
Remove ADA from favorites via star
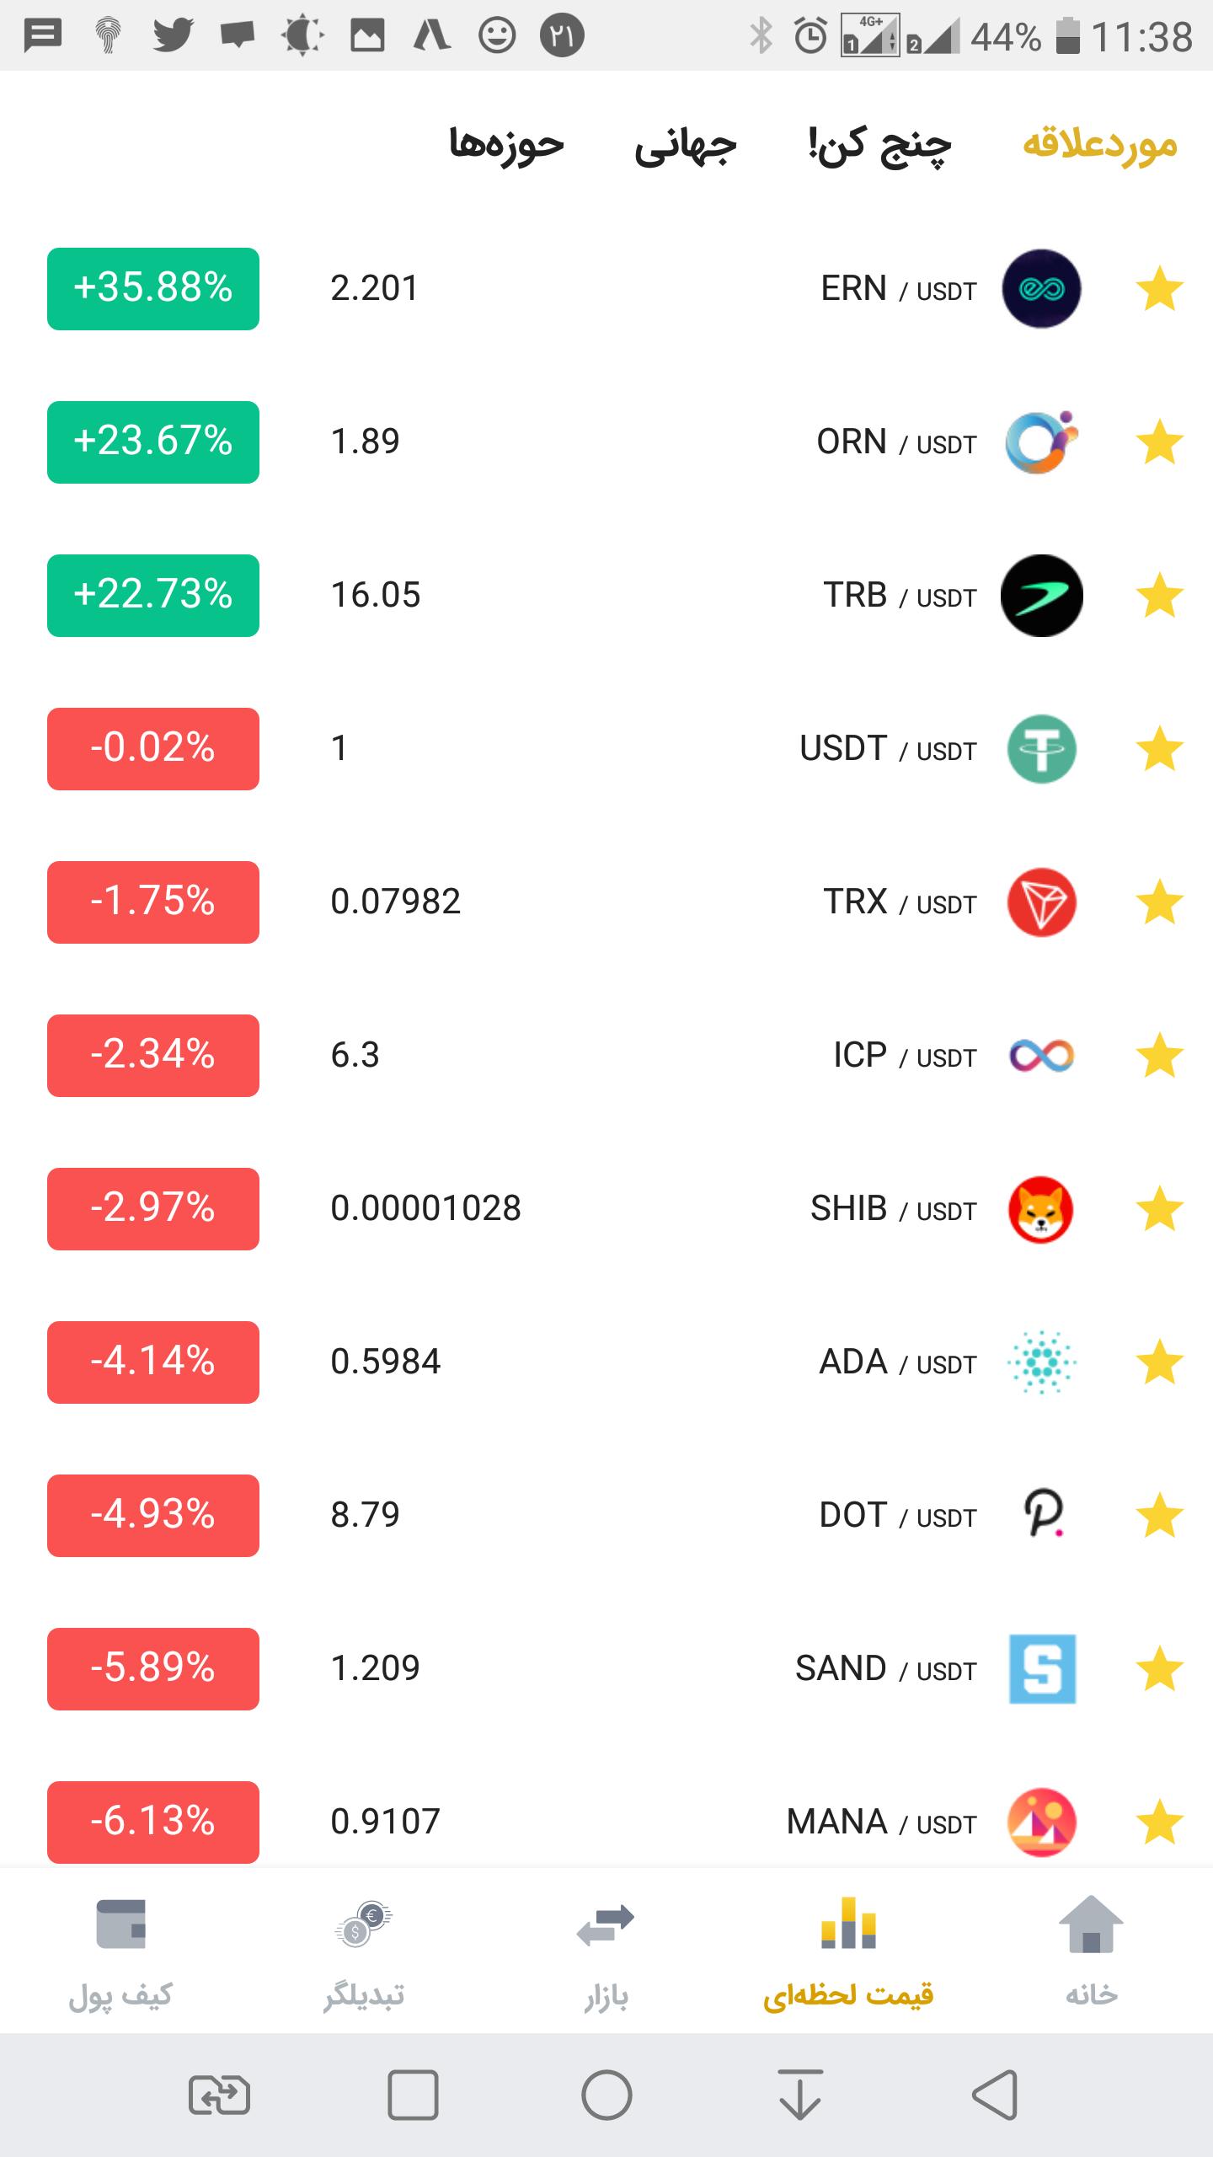tap(1160, 1362)
